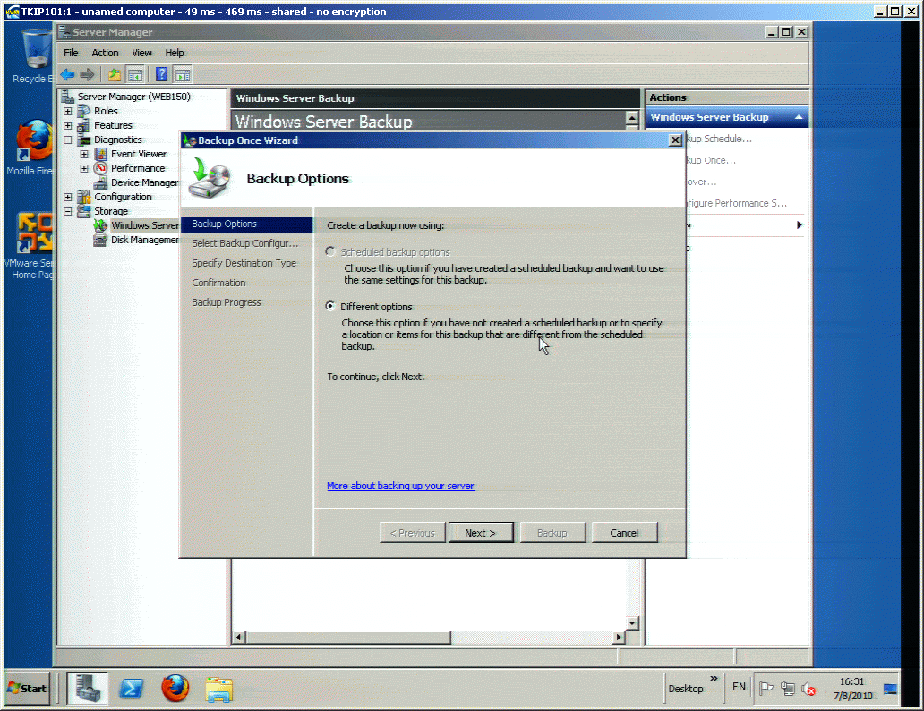Click the Features tree icon
924x711 pixels.
(83, 125)
